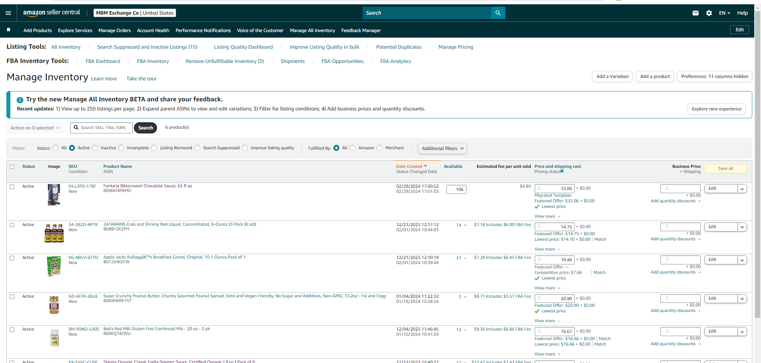Click Explore new experience button
Image resolution: width=761 pixels, height=363 pixels.
(717, 109)
